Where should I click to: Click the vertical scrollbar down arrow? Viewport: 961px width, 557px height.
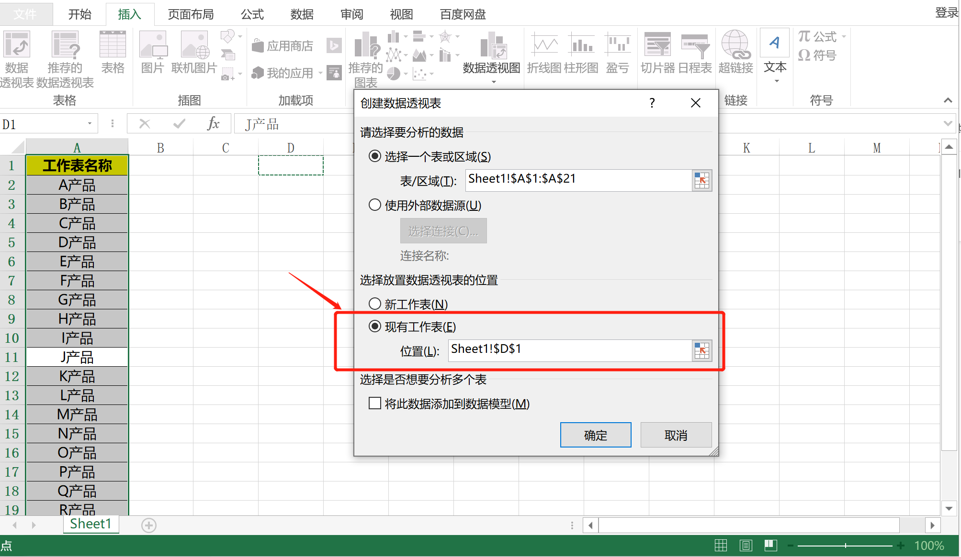point(949,508)
